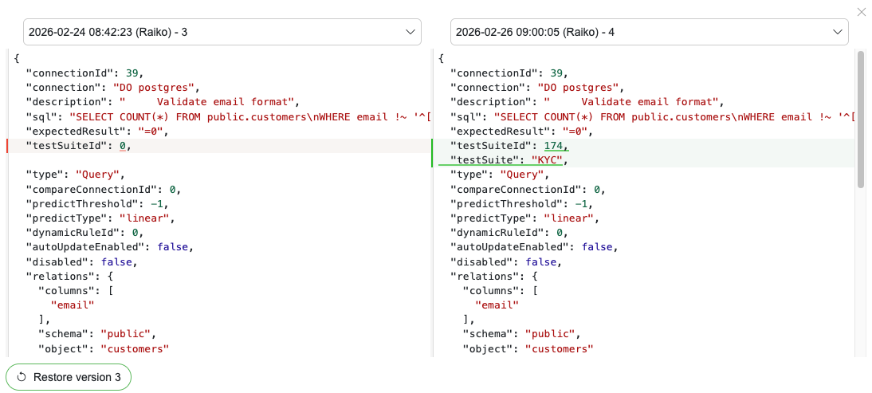Open the version 4 selector dropdown
Image resolution: width=872 pixels, height=393 pixels.
coord(649,32)
